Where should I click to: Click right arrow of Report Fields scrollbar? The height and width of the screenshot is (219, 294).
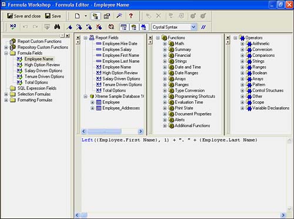click(x=141, y=131)
